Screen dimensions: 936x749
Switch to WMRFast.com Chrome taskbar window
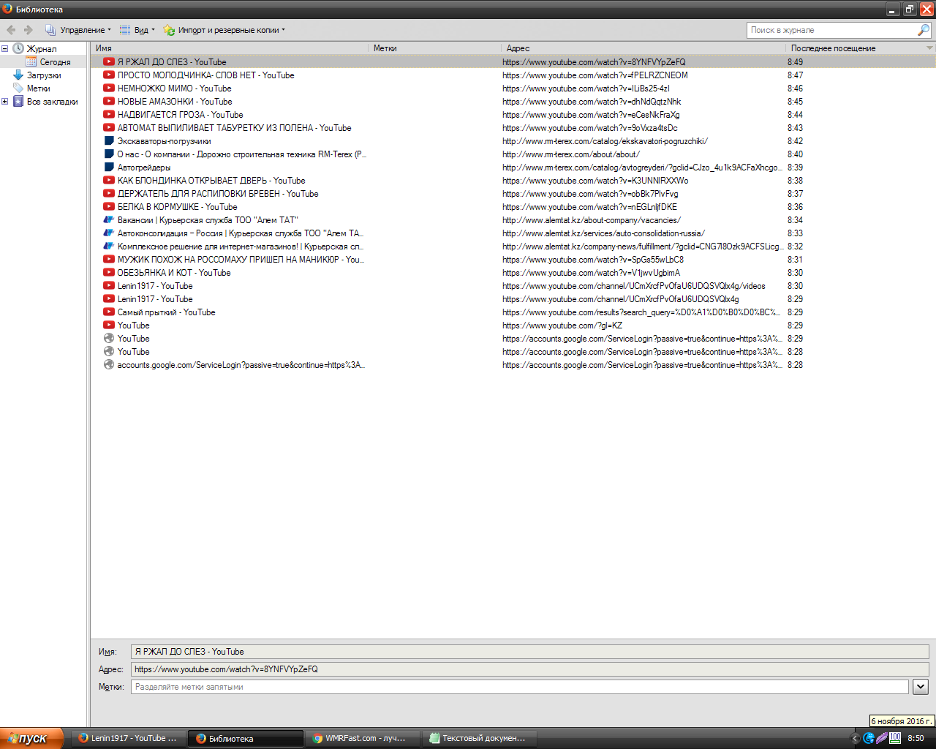363,739
